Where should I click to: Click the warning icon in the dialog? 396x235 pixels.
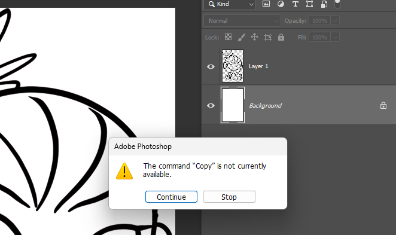tap(124, 171)
